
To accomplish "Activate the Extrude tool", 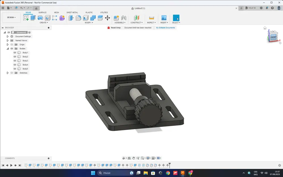I will coord(33,18).
